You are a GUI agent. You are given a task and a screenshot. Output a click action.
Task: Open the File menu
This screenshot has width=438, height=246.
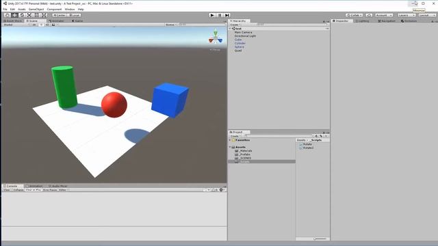coord(5,9)
